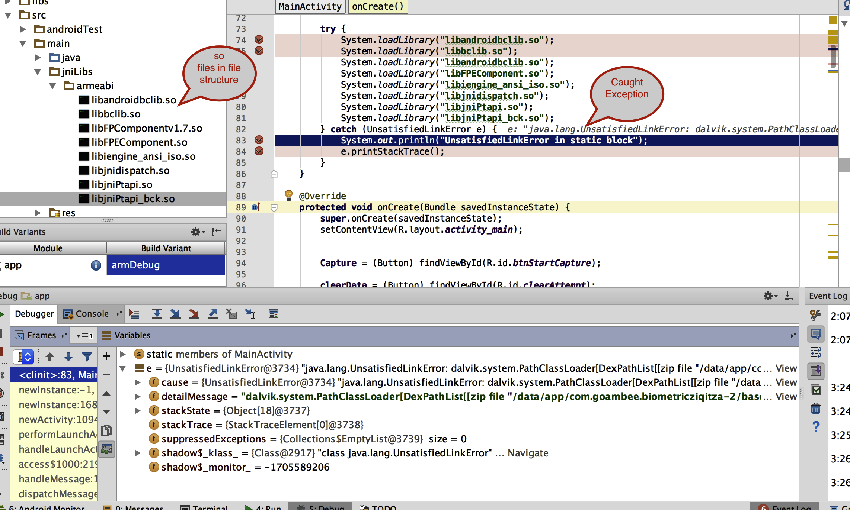Click the Step Over debugger icon
Viewport: 850px width, 510px height.
tap(157, 314)
